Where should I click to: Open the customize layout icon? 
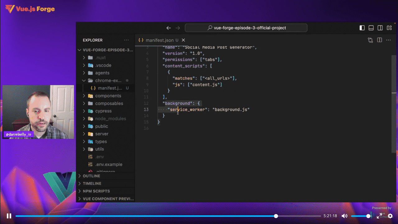389,28
